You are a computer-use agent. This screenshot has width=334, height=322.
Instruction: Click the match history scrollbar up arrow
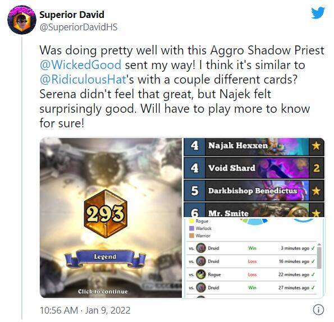point(319,245)
